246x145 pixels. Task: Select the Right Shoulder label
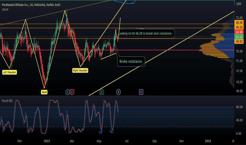(x=80, y=70)
